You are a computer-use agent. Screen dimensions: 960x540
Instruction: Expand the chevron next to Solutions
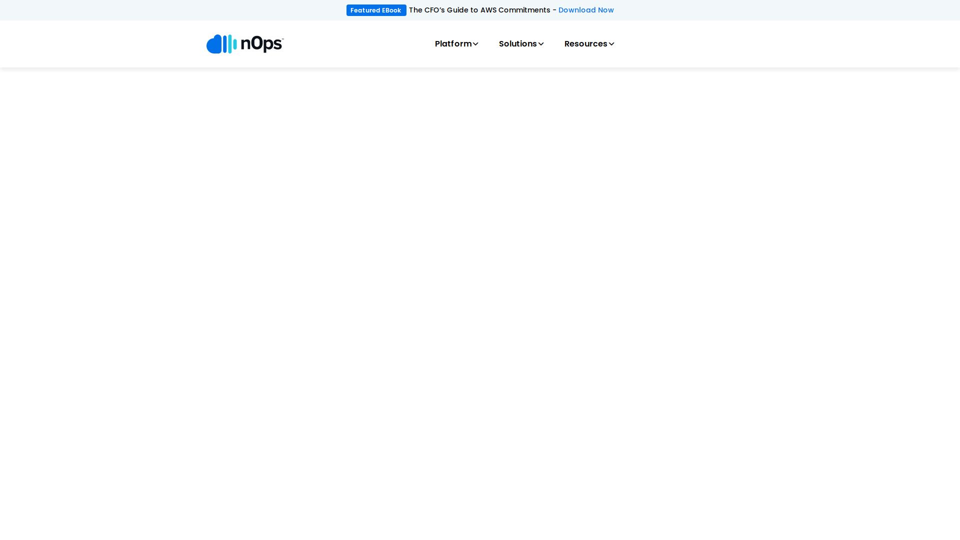540,44
